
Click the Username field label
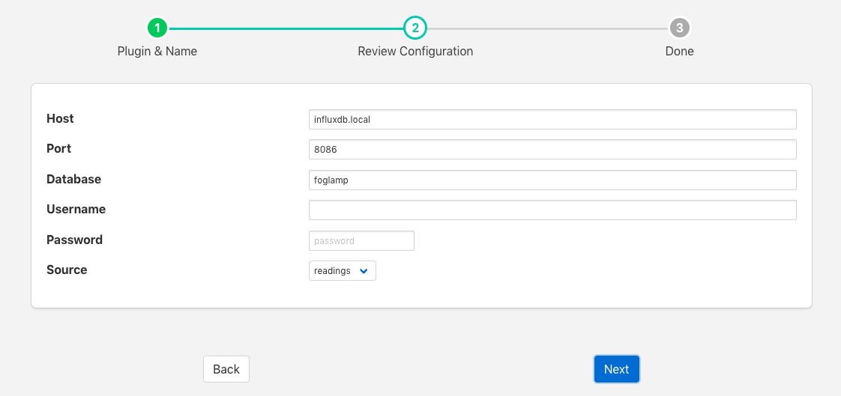76,210
